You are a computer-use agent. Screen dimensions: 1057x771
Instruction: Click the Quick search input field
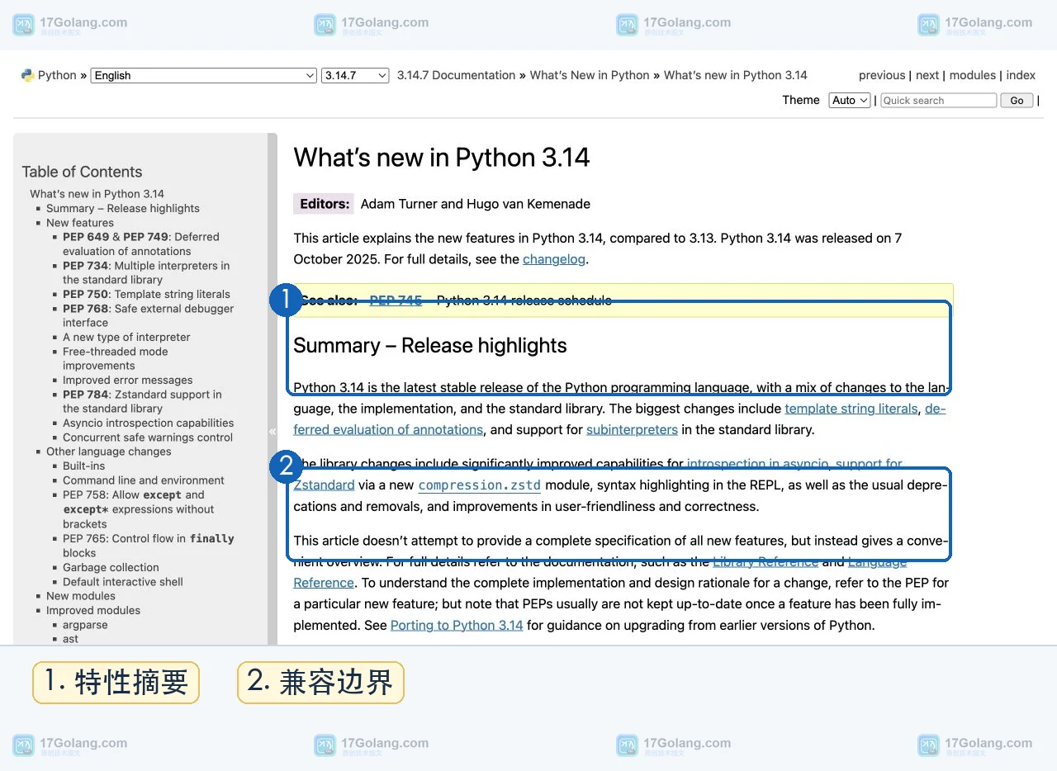(x=938, y=100)
